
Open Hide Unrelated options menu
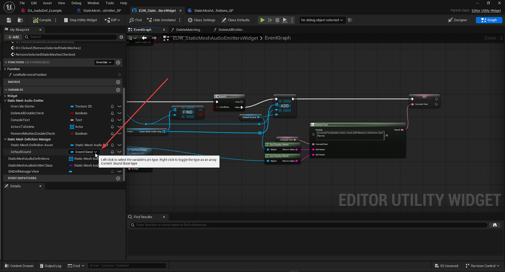click(x=180, y=20)
